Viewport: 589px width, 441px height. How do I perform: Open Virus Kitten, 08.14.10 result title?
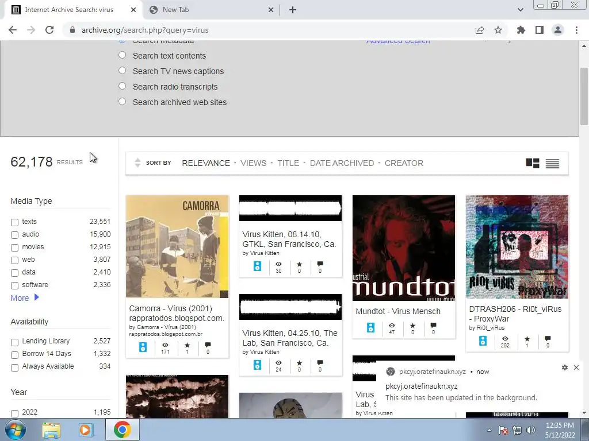click(289, 239)
